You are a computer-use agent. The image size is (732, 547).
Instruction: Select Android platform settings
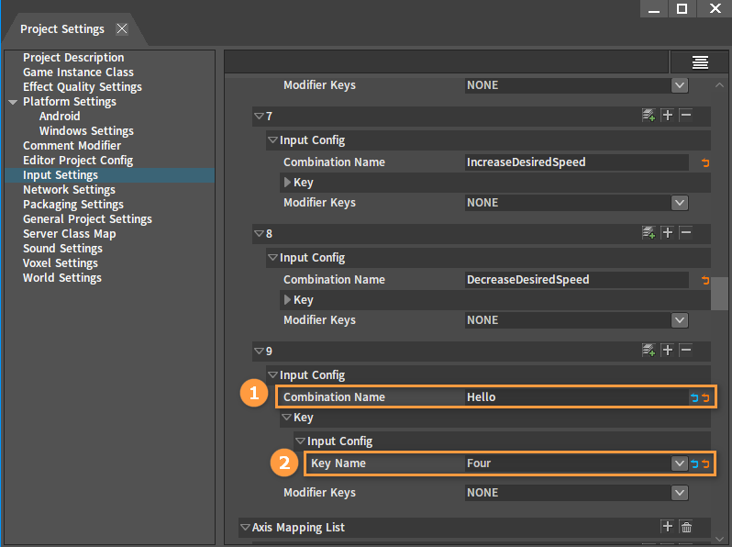click(60, 116)
